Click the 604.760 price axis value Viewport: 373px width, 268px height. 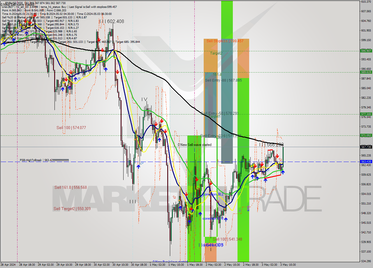(366, 21)
